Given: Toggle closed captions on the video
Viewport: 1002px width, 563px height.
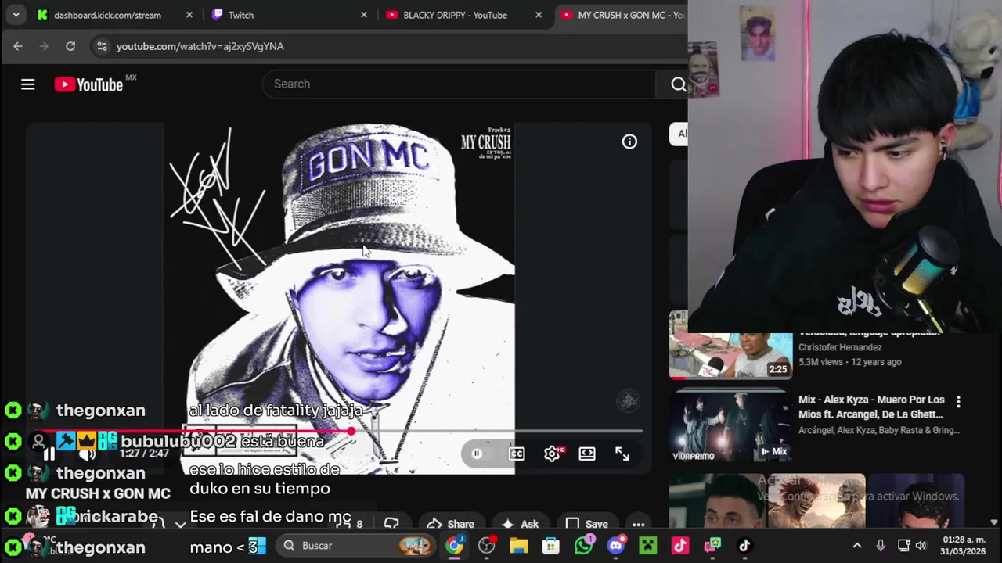Looking at the screenshot, I should click(x=517, y=454).
